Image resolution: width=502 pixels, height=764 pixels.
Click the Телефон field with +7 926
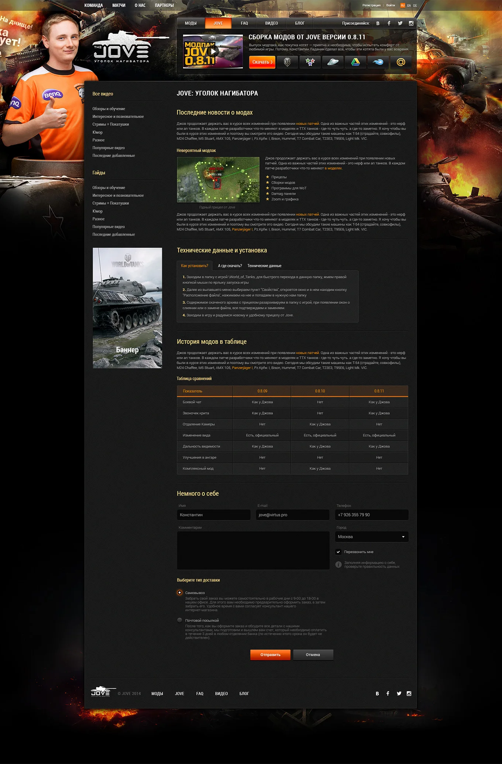click(372, 515)
